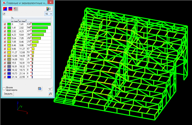Image resolution: width=192 pixels, height=125 pixels.
Task: Click the element count 210
Action: 29,42
